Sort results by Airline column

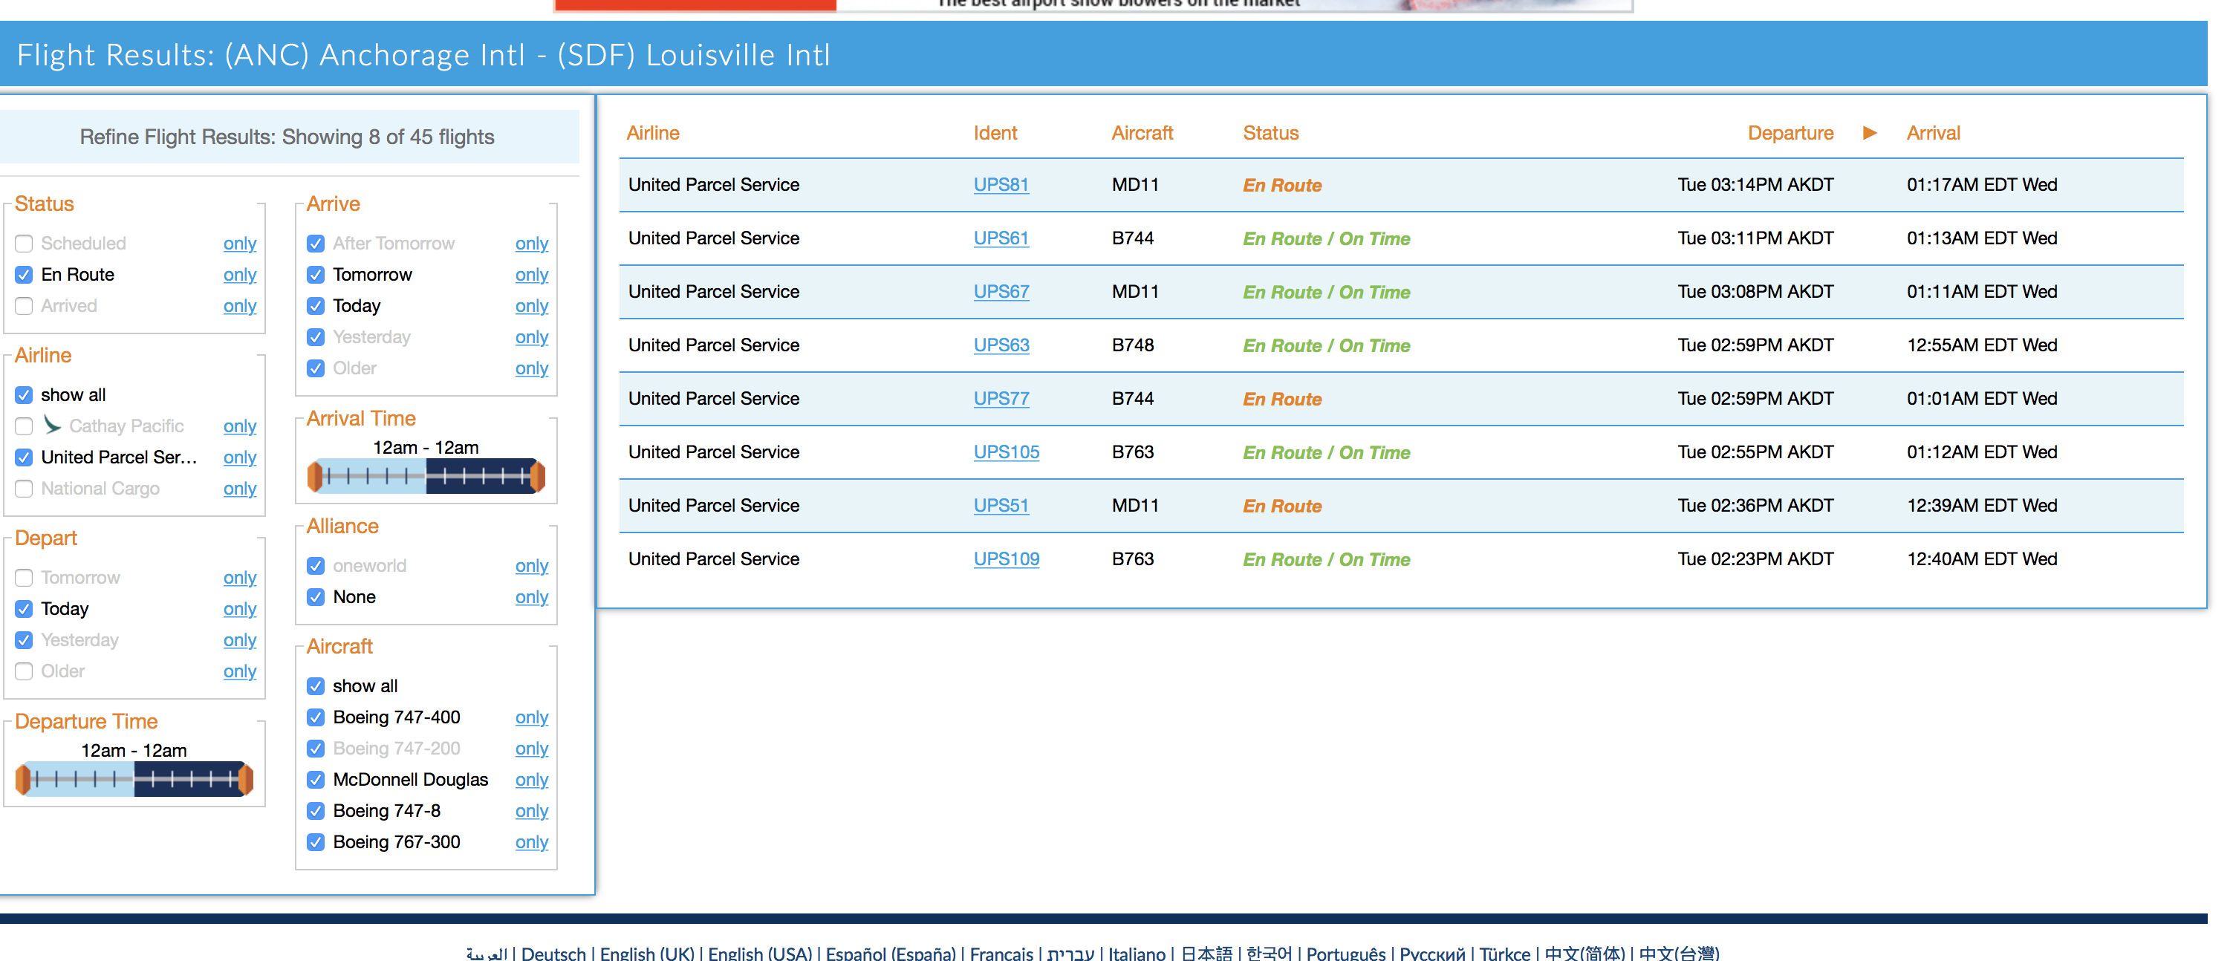coord(653,133)
